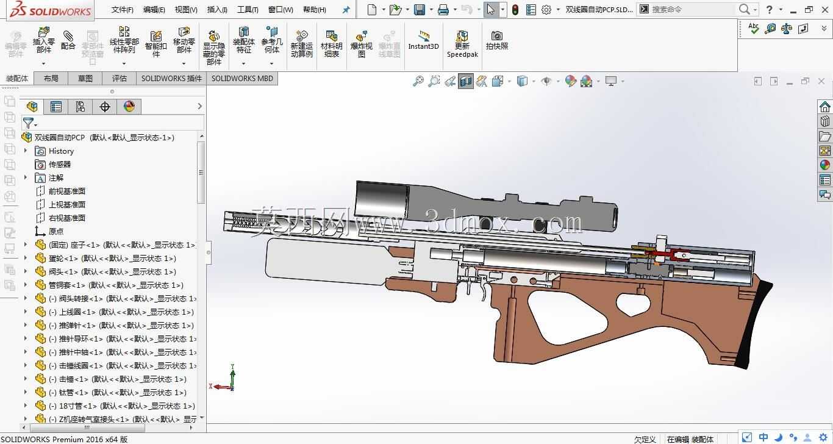Switch to the SOLIDWORKS MBD tab

pos(242,79)
